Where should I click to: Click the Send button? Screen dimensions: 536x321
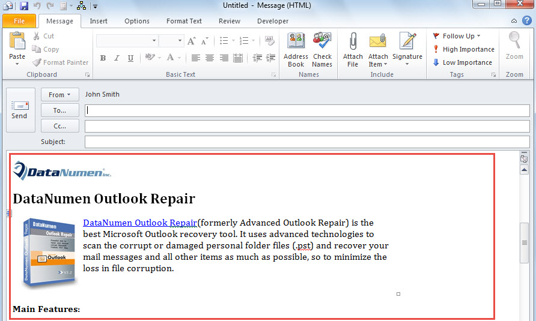[x=20, y=110]
